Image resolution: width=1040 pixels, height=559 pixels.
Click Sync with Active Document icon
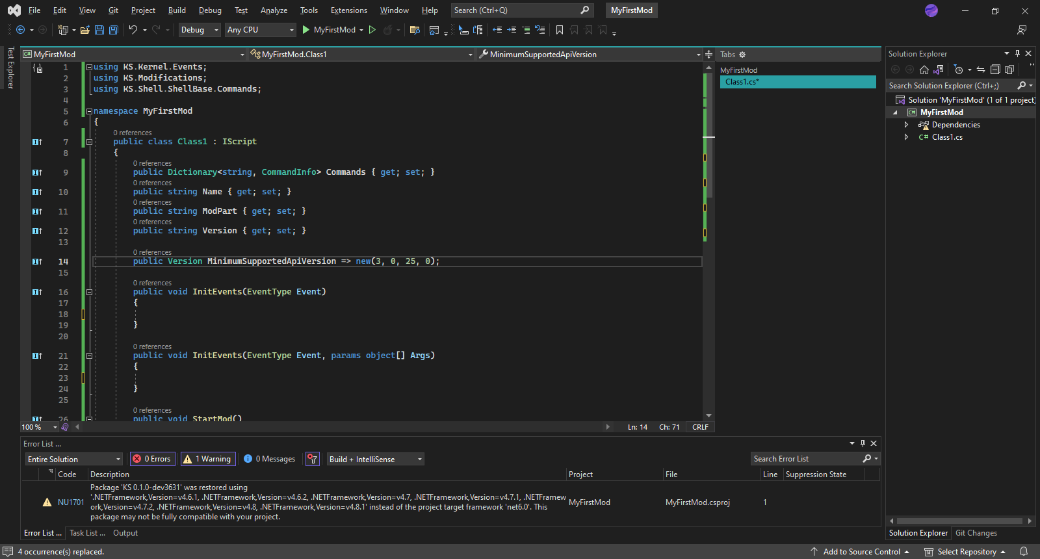click(x=980, y=70)
